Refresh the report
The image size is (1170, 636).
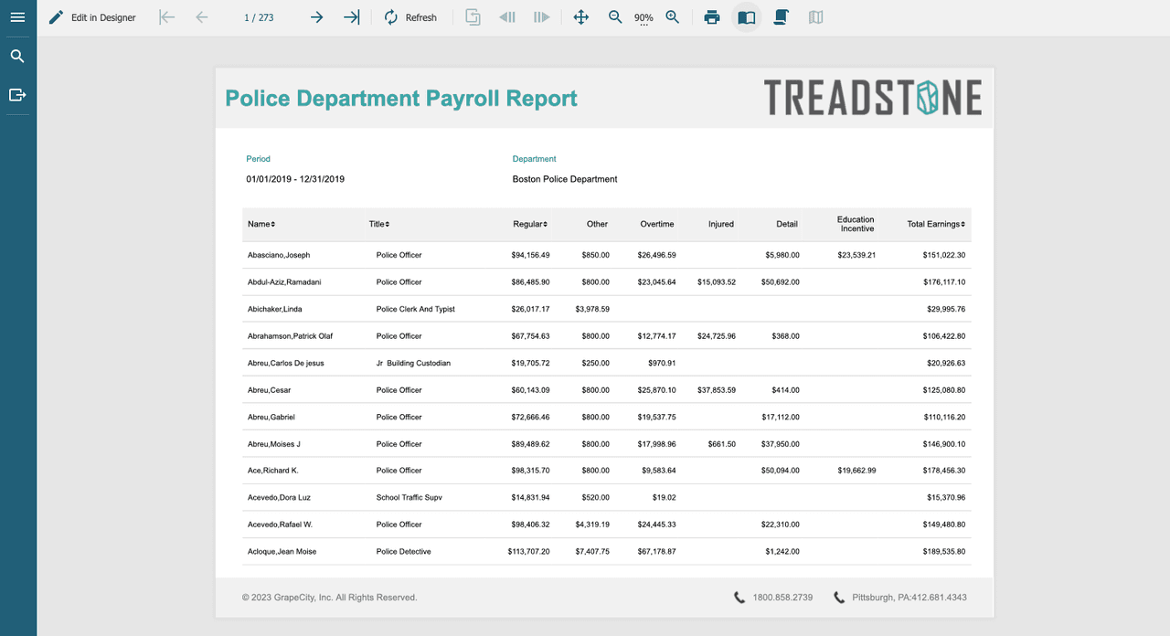pyautogui.click(x=409, y=17)
